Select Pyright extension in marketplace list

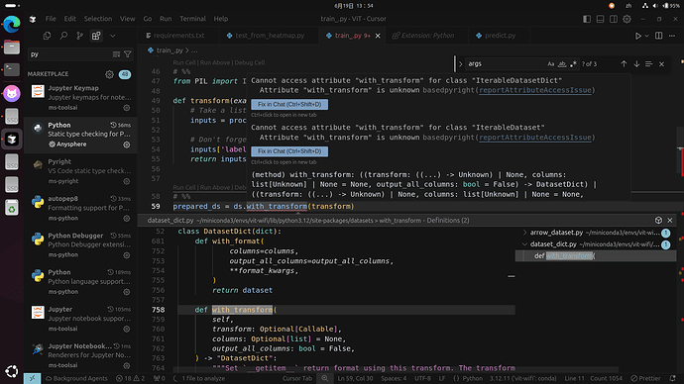[80, 171]
